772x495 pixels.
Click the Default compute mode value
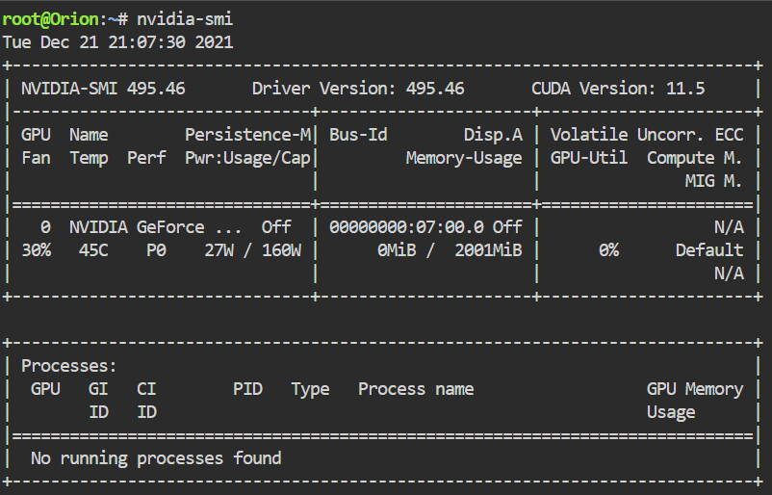(709, 250)
